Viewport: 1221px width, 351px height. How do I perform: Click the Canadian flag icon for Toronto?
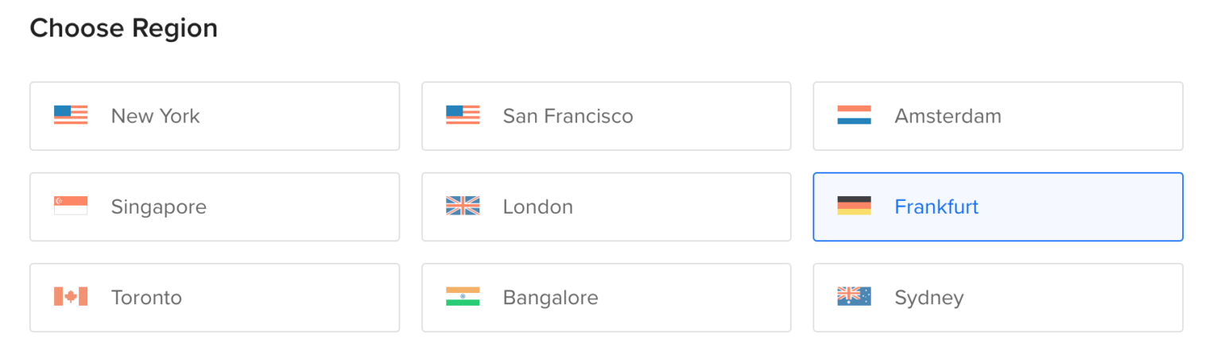pyautogui.click(x=71, y=297)
